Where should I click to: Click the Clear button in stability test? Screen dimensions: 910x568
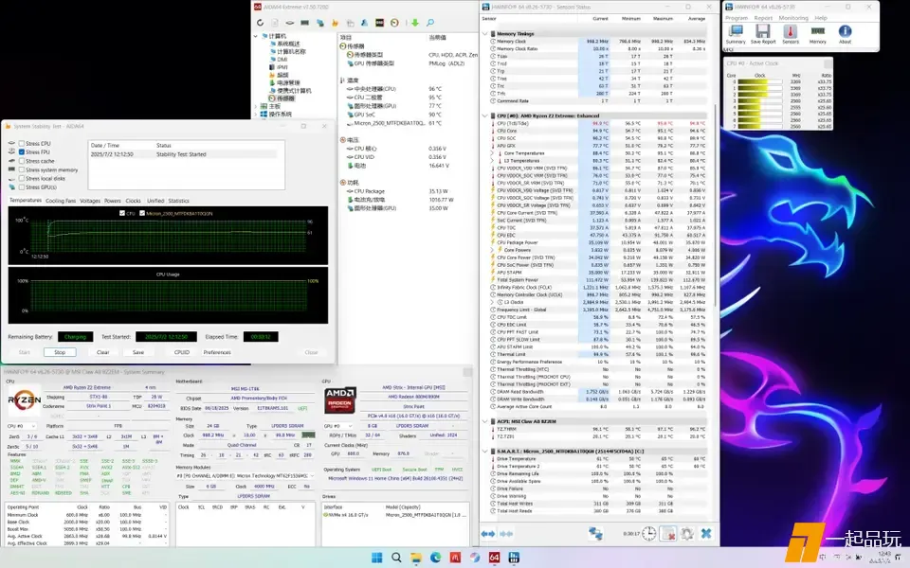(102, 352)
